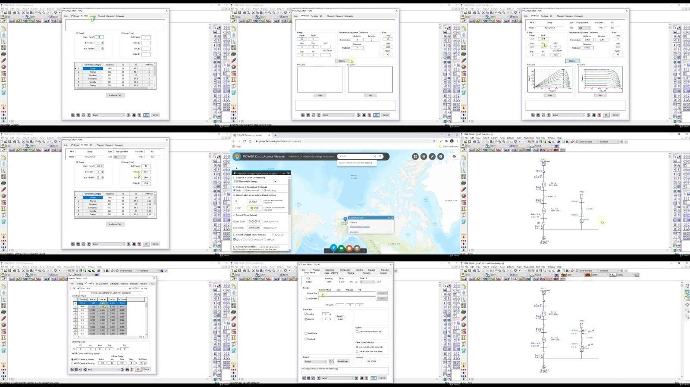The width and height of the screenshot is (690, 387).
Task: Click the red help icon in DC Cable Editor
Action: [367, 378]
